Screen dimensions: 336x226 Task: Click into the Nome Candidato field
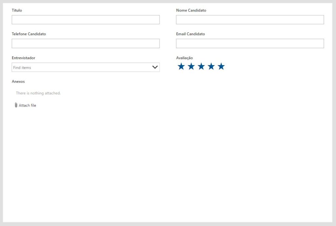[250, 20]
